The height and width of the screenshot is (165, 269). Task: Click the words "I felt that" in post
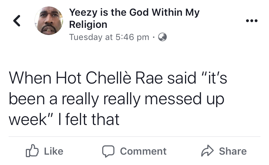(88, 119)
